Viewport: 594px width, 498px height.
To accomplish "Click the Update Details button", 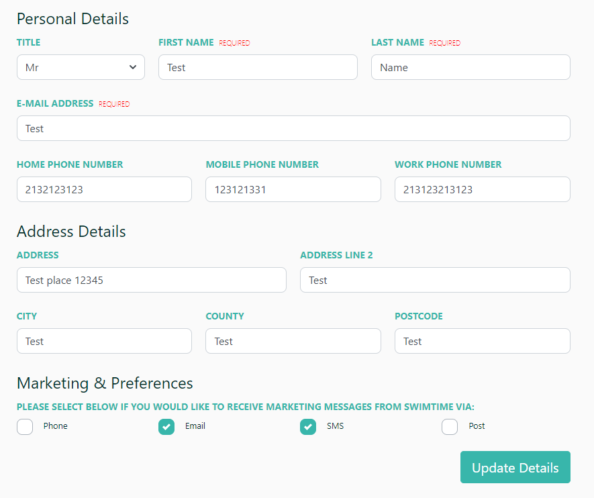I will tap(515, 467).
